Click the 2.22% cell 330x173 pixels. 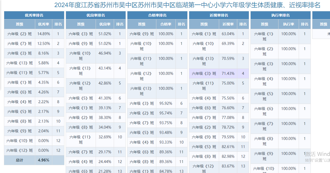44,102
